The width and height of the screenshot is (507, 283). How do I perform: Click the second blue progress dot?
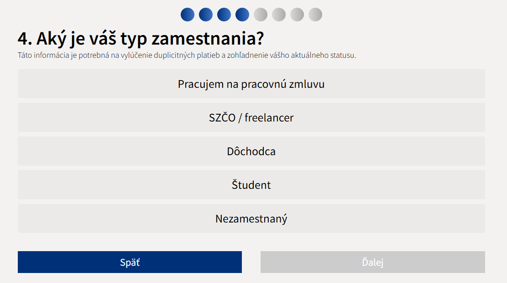tap(206, 15)
